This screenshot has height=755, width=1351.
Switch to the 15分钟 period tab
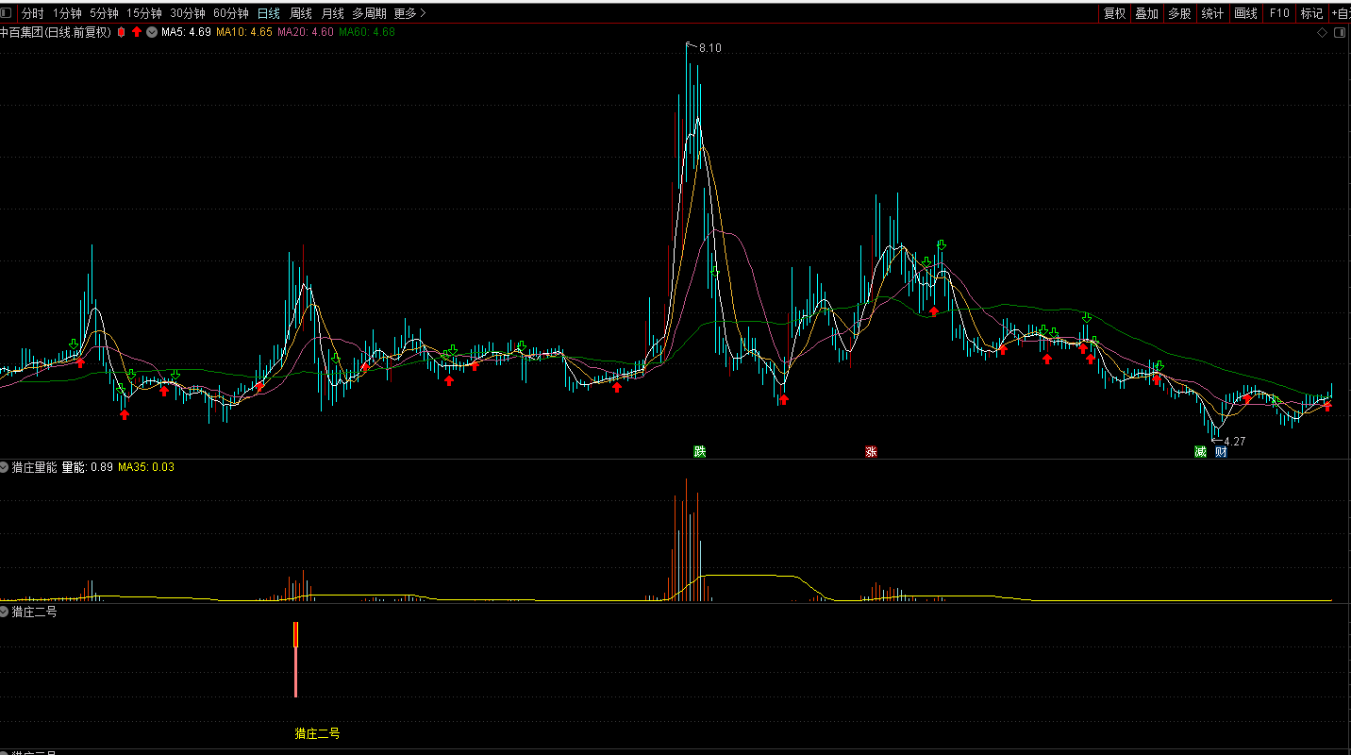click(144, 13)
